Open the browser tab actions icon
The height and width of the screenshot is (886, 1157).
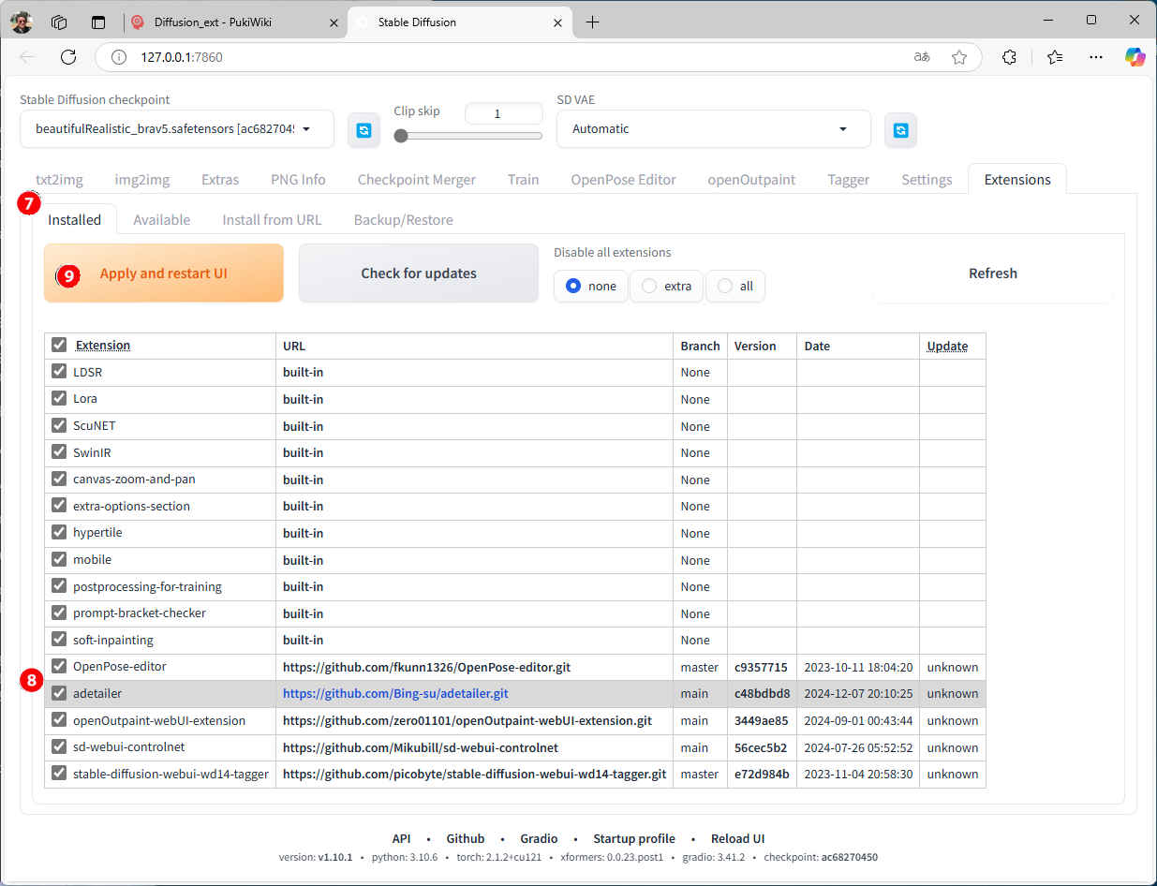tap(59, 22)
